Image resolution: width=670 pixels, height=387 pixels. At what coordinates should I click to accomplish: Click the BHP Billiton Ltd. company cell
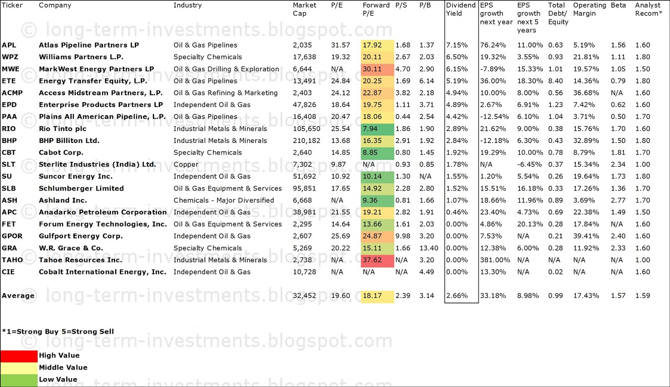(69, 140)
